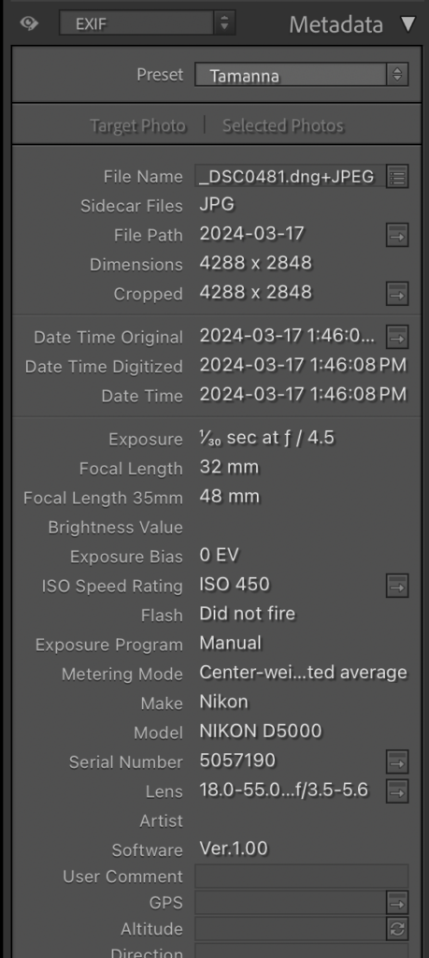The height and width of the screenshot is (958, 429).
Task: Click the arrow icon beside Serial Number
Action: [x=397, y=762]
